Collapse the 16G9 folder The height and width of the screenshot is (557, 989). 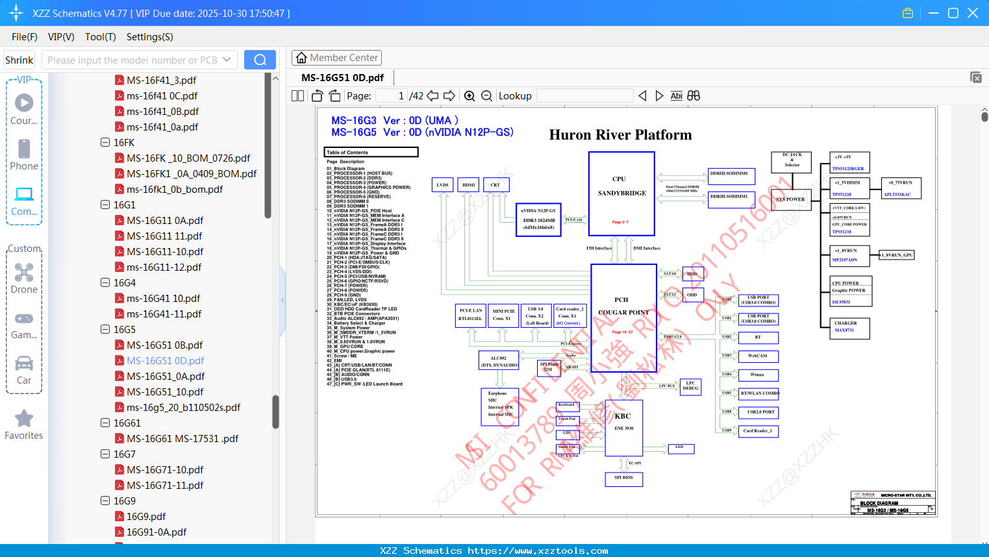tap(105, 501)
